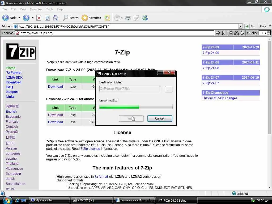Click the Browservice bookmark ribbon icon

[x=224, y=33]
